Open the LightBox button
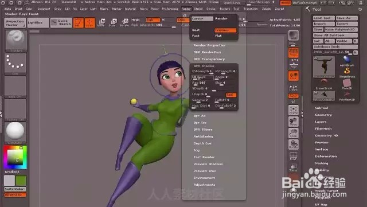Screen dimensions: 367x207 point(38,23)
